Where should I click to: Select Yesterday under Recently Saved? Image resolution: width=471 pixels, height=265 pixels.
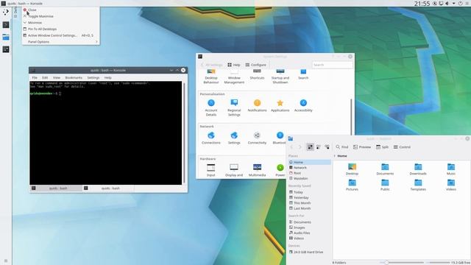(x=309, y=197)
